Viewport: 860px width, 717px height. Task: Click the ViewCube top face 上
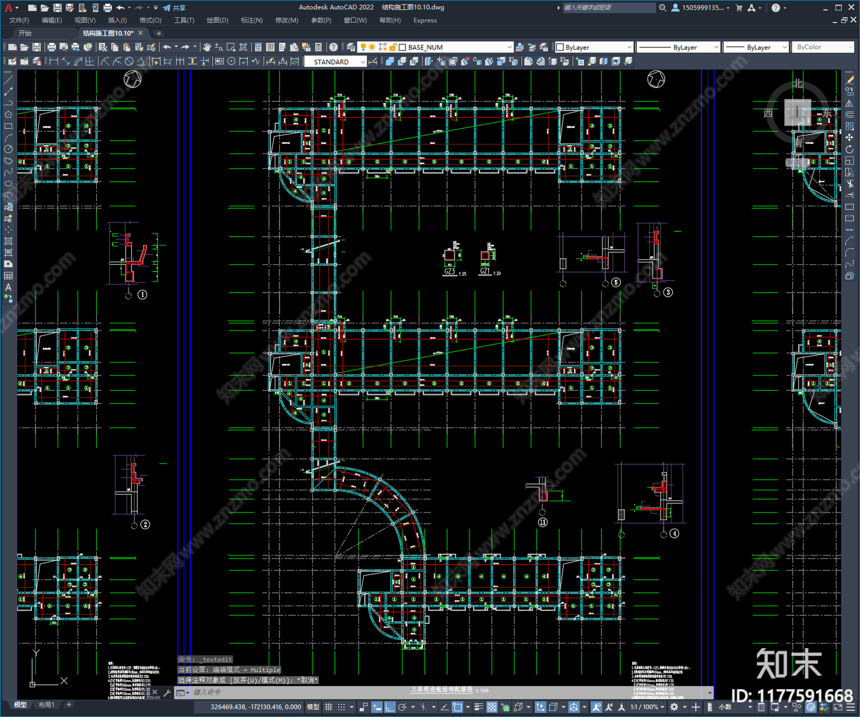click(x=797, y=112)
